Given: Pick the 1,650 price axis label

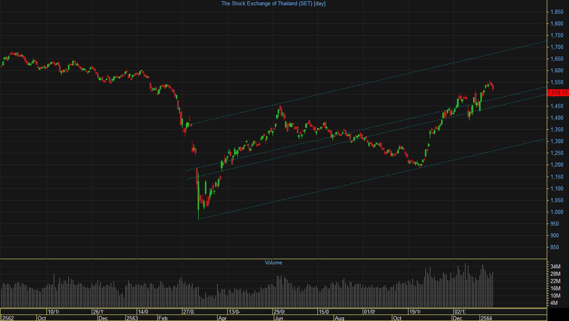Looking at the screenshot, I should click(556, 59).
